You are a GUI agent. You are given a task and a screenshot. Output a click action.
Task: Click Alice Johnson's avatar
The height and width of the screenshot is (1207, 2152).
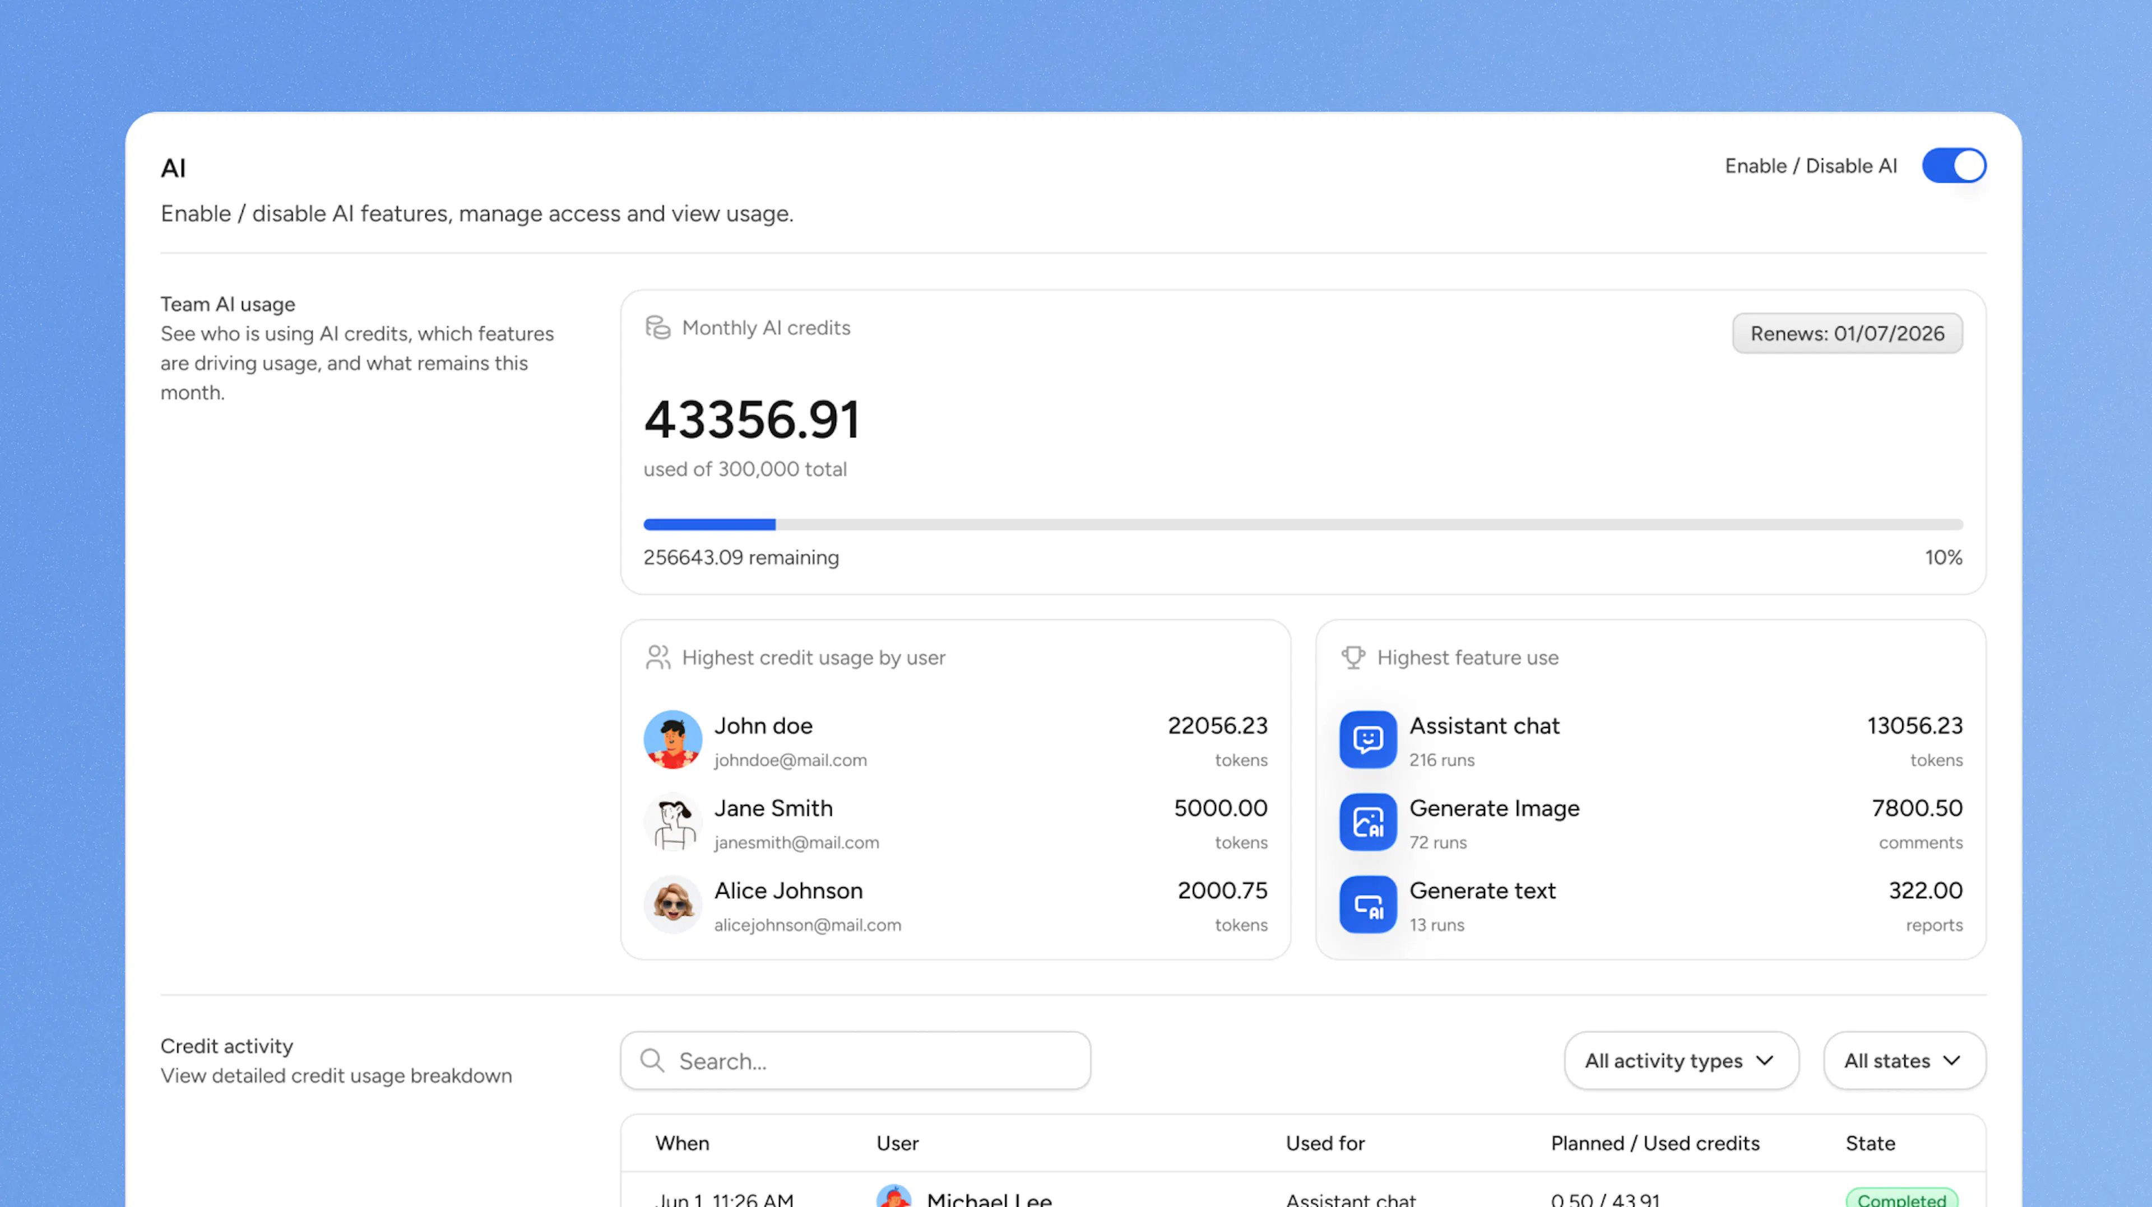tap(672, 905)
